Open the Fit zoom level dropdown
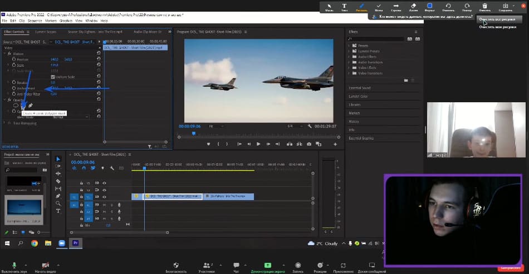Viewport: 529px width, 274px height. pyautogui.click(x=216, y=126)
